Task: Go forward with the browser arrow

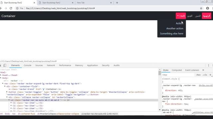Action: pyautogui.click(x=6, y=8)
